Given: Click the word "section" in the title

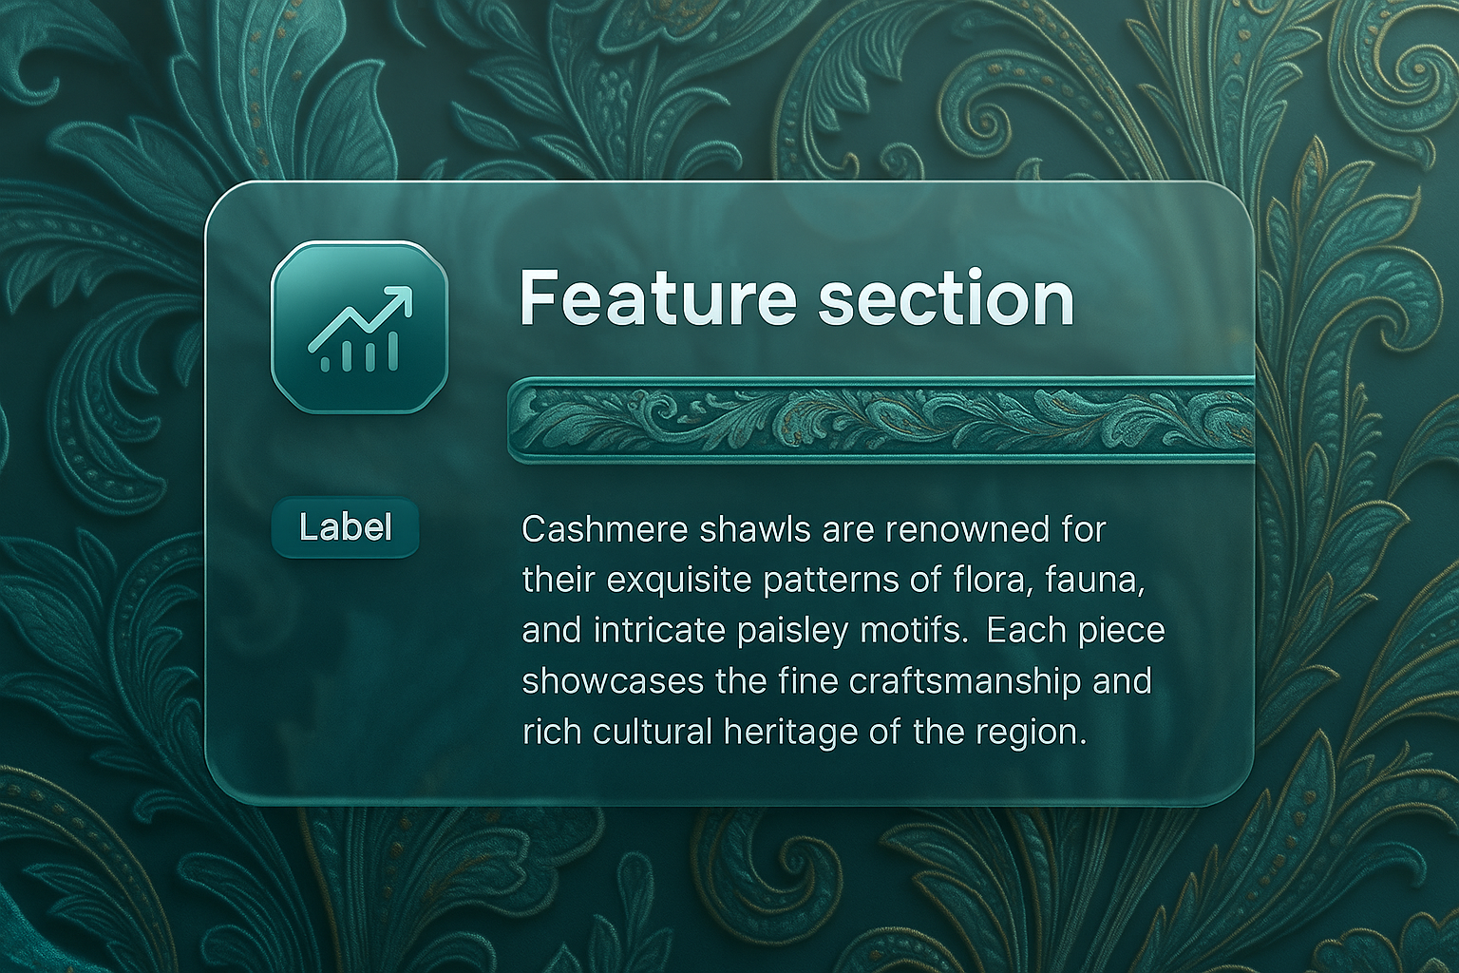Looking at the screenshot, I should point(944,297).
